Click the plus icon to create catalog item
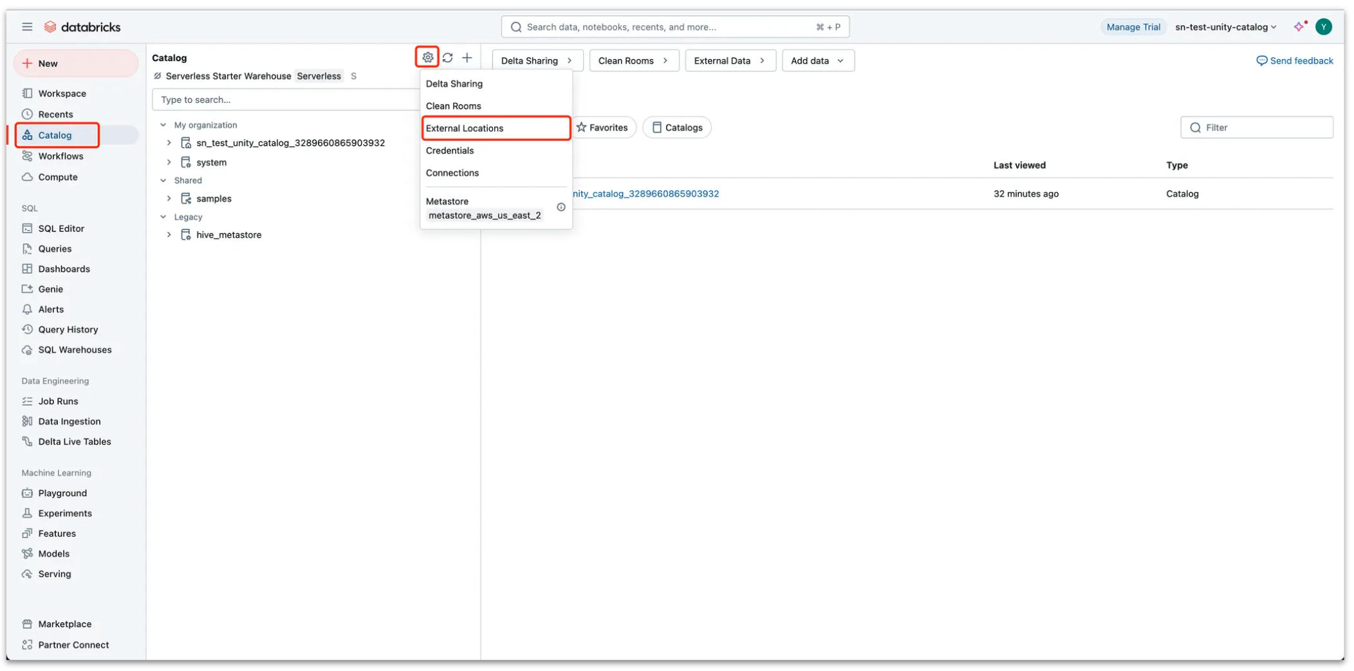 pyautogui.click(x=467, y=57)
